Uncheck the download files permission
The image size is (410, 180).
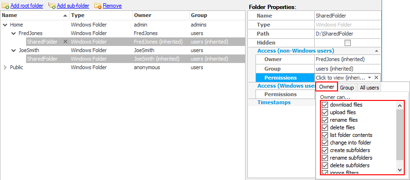[325, 105]
